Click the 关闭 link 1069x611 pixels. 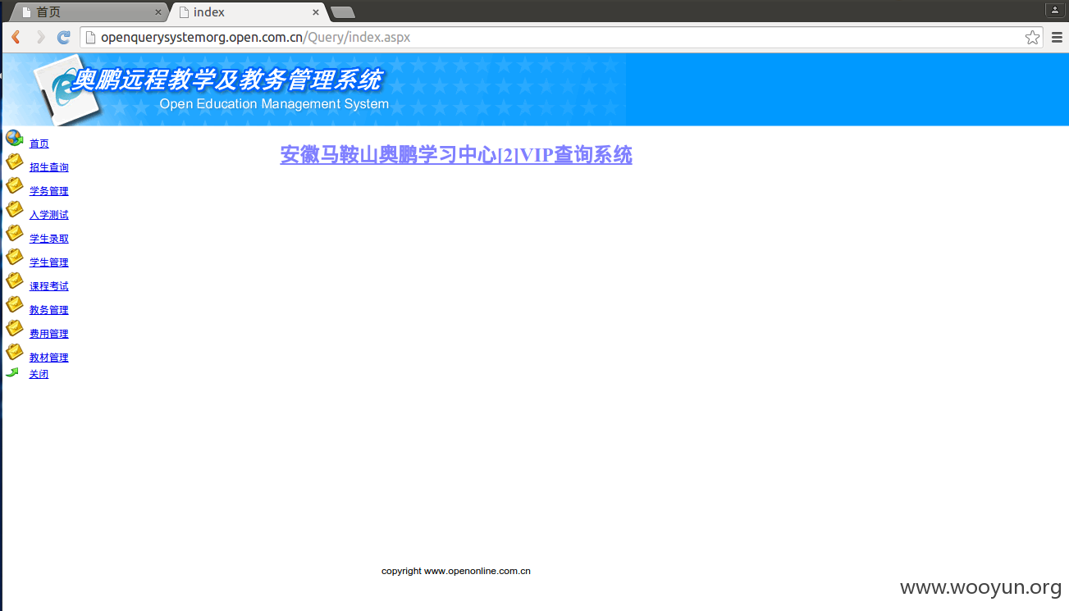pyautogui.click(x=39, y=374)
